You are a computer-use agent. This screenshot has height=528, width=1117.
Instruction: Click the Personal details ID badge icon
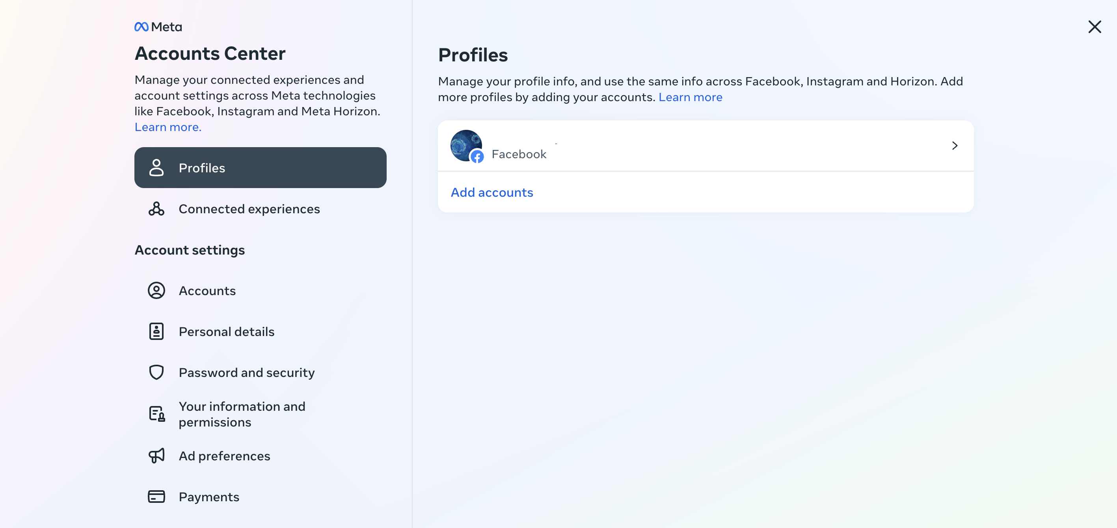[x=156, y=332]
